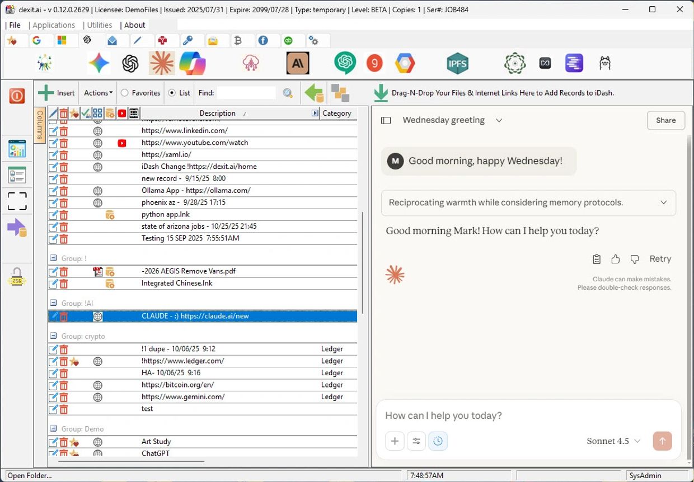Open the About menu
Screen dimensions: 694x482
tap(134, 25)
